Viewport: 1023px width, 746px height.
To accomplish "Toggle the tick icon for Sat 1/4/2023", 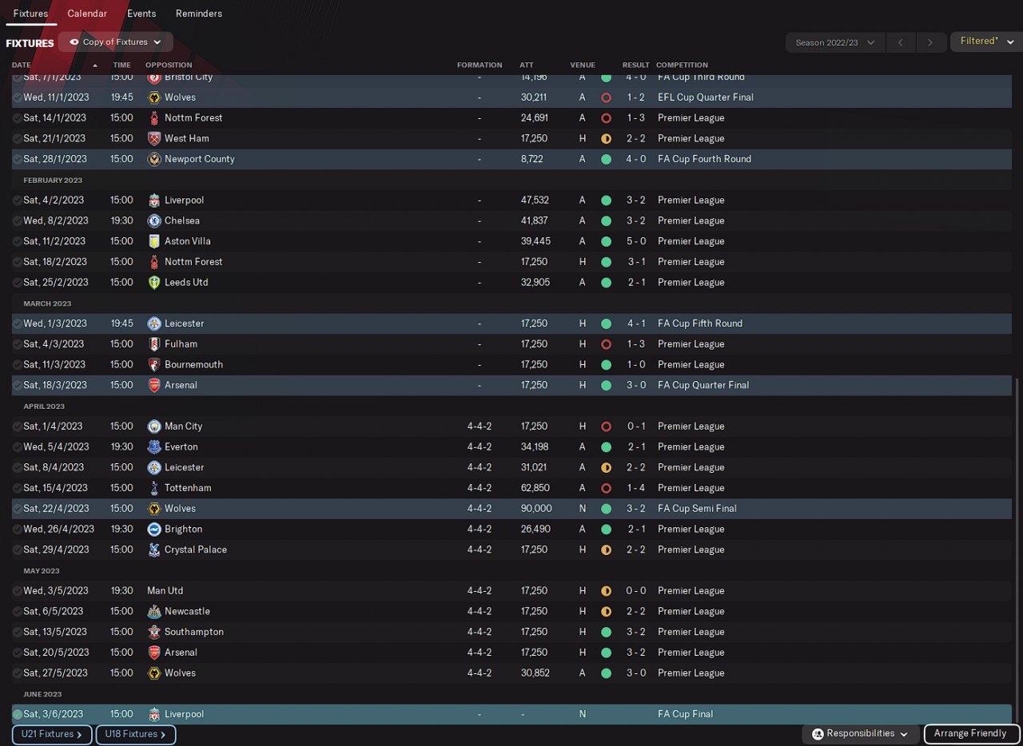I will click(x=18, y=427).
